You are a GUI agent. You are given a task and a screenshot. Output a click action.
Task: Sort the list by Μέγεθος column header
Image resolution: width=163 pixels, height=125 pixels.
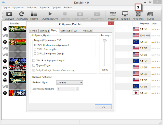click(144, 24)
